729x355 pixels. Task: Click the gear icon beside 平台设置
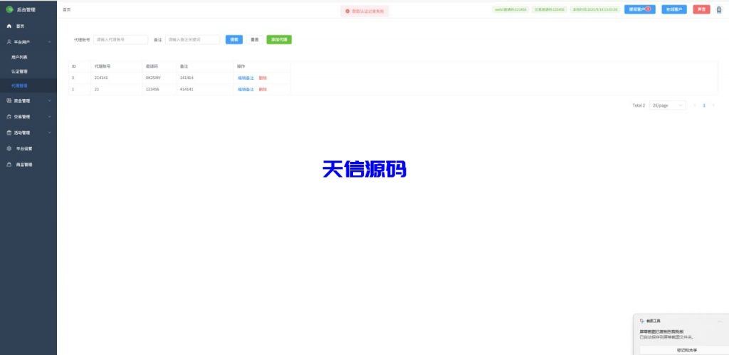[x=9, y=148]
